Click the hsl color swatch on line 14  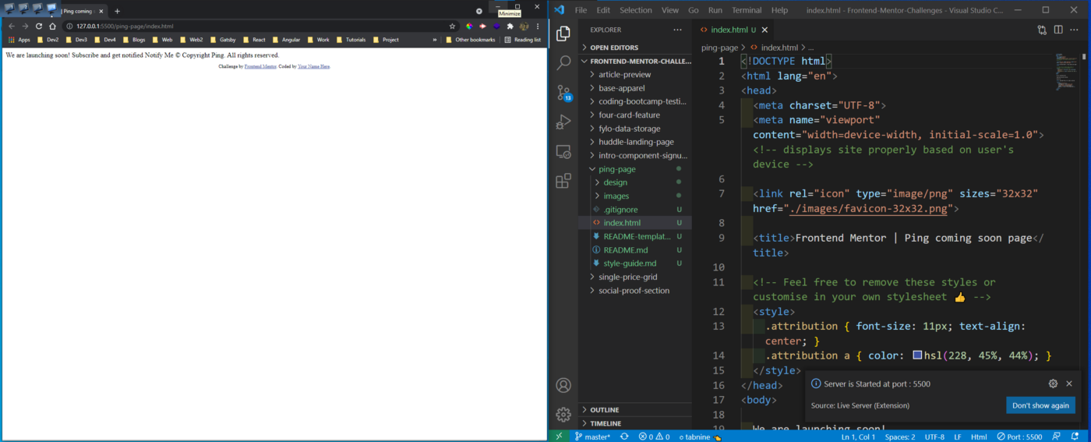click(917, 355)
